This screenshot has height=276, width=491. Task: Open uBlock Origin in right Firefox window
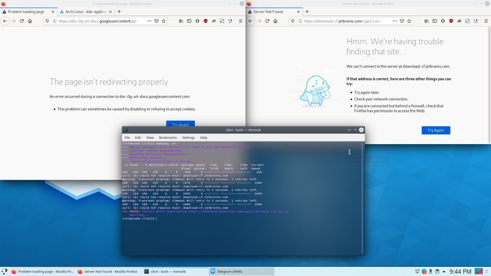pos(451,21)
